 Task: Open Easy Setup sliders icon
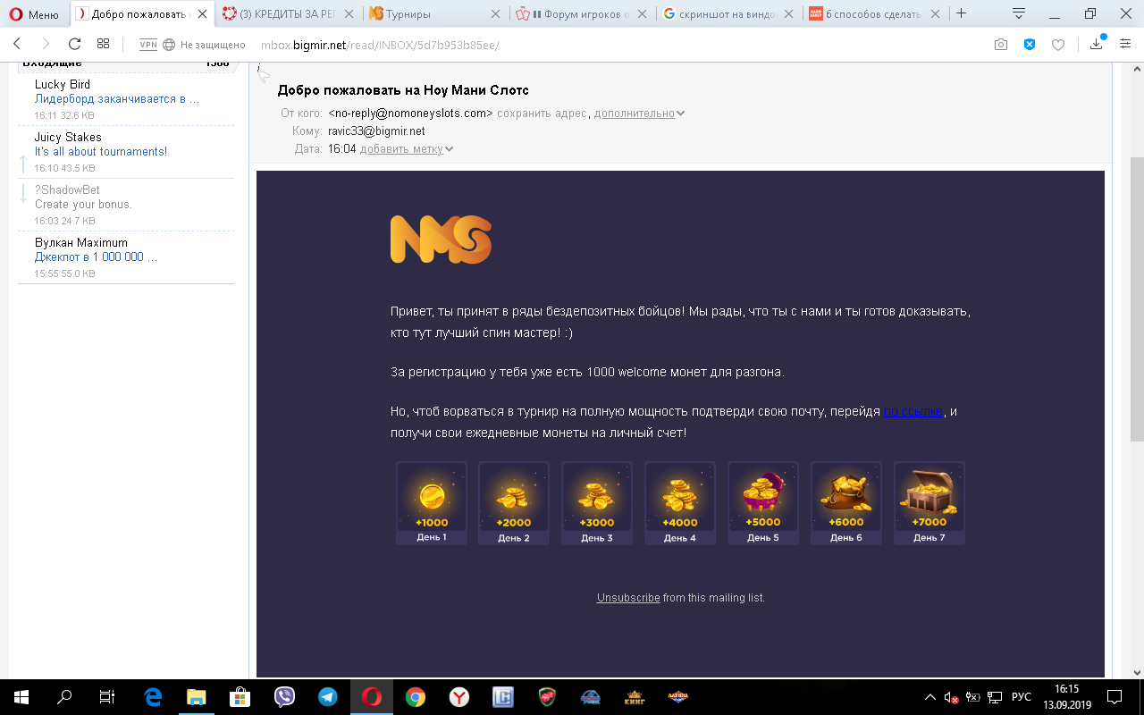[1125, 44]
